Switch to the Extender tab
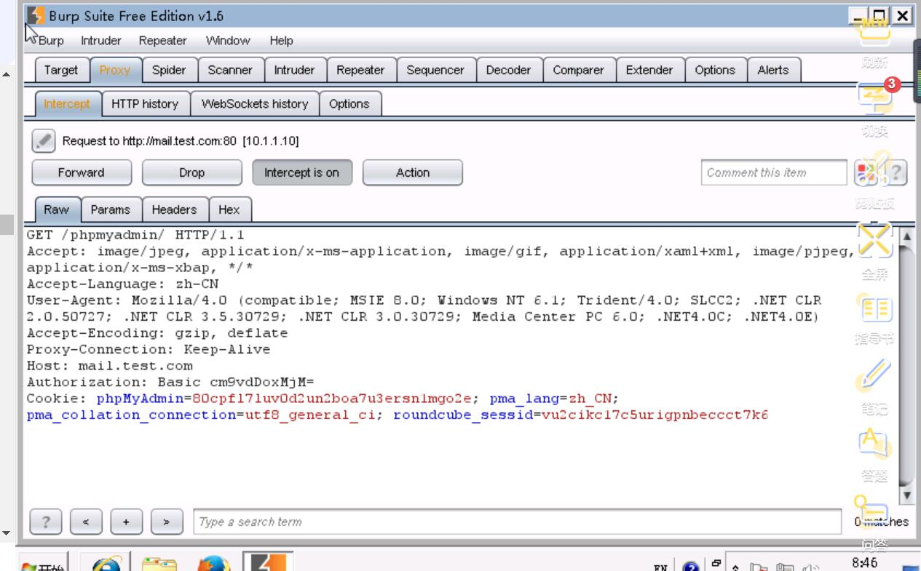The width and height of the screenshot is (921, 571). pyautogui.click(x=649, y=70)
